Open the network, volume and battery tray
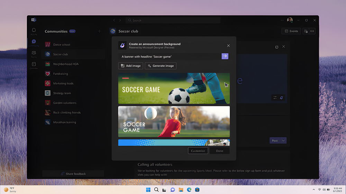This screenshot has height=194, width=346. [324, 190]
